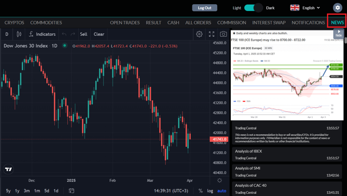Click the Log Out button
This screenshot has height=196, width=347.
[x=205, y=8]
